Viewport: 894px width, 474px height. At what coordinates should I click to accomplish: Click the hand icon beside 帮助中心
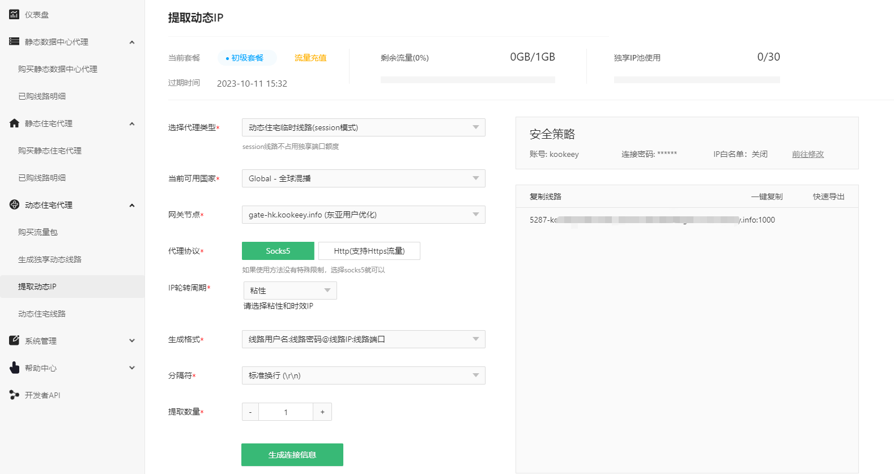pos(14,368)
